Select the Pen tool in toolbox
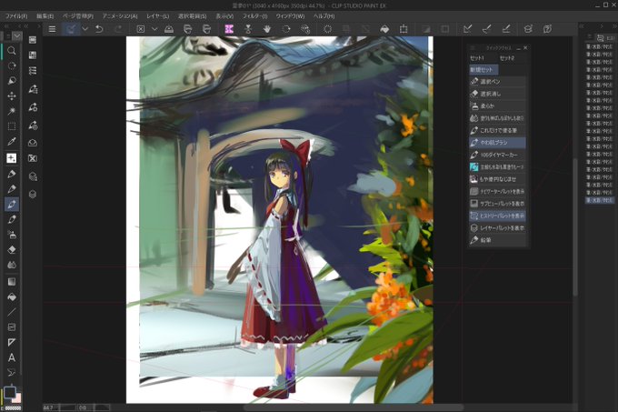The height and width of the screenshot is (412, 618). click(12, 174)
